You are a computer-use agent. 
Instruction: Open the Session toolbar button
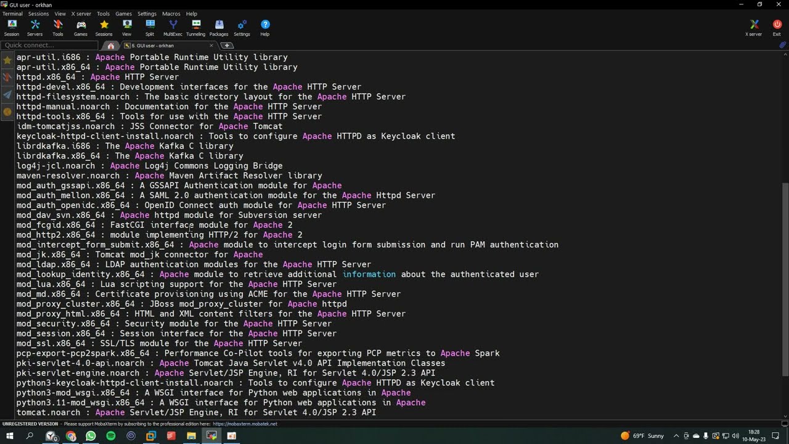(x=12, y=28)
